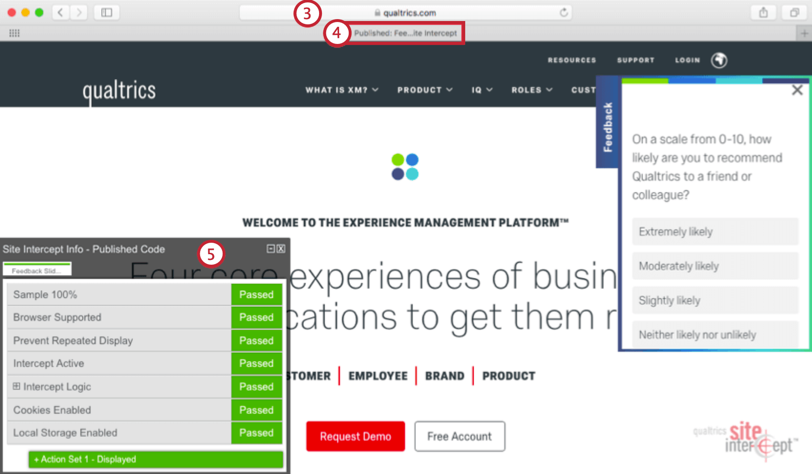Select the EMPLOYEE experience tab
The height and width of the screenshot is (474, 812).
[378, 376]
